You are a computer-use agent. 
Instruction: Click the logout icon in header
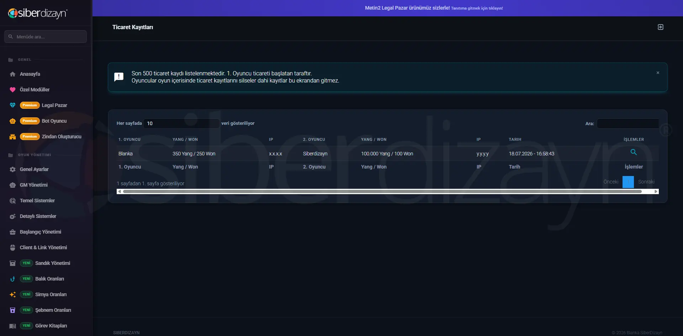coord(660,27)
